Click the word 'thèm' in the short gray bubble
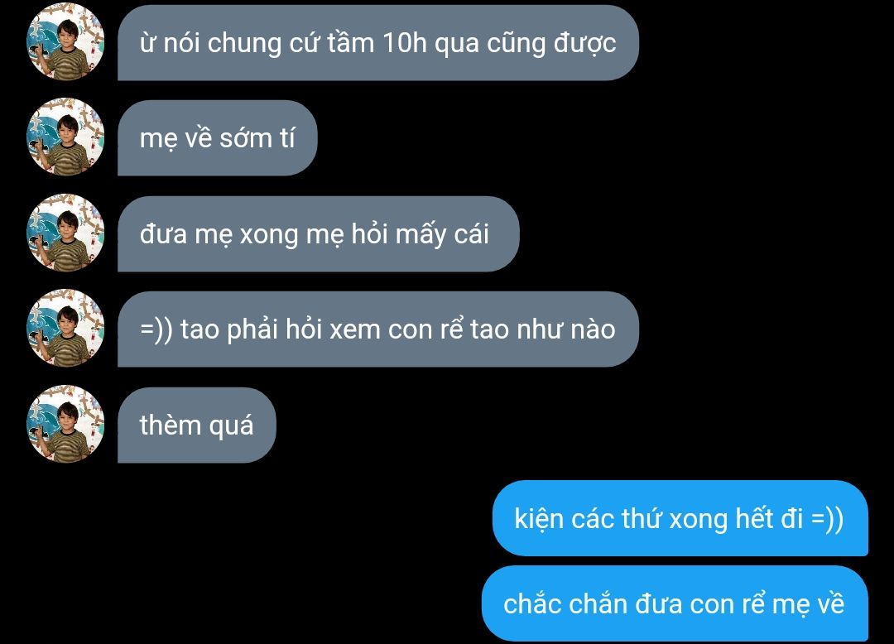 [x=170, y=425]
